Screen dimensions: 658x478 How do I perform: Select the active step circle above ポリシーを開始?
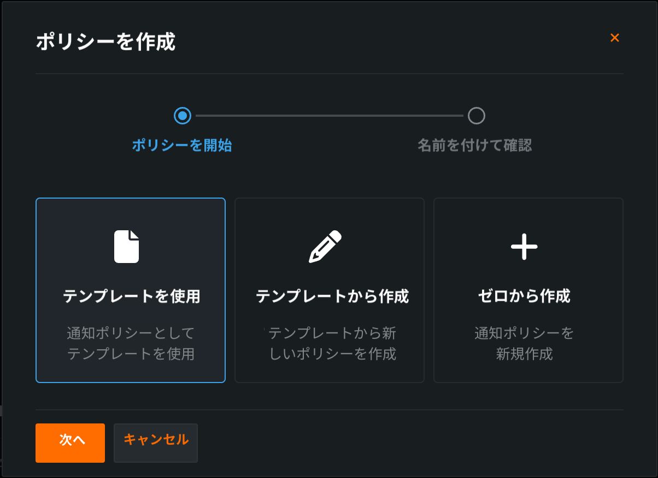[183, 116]
